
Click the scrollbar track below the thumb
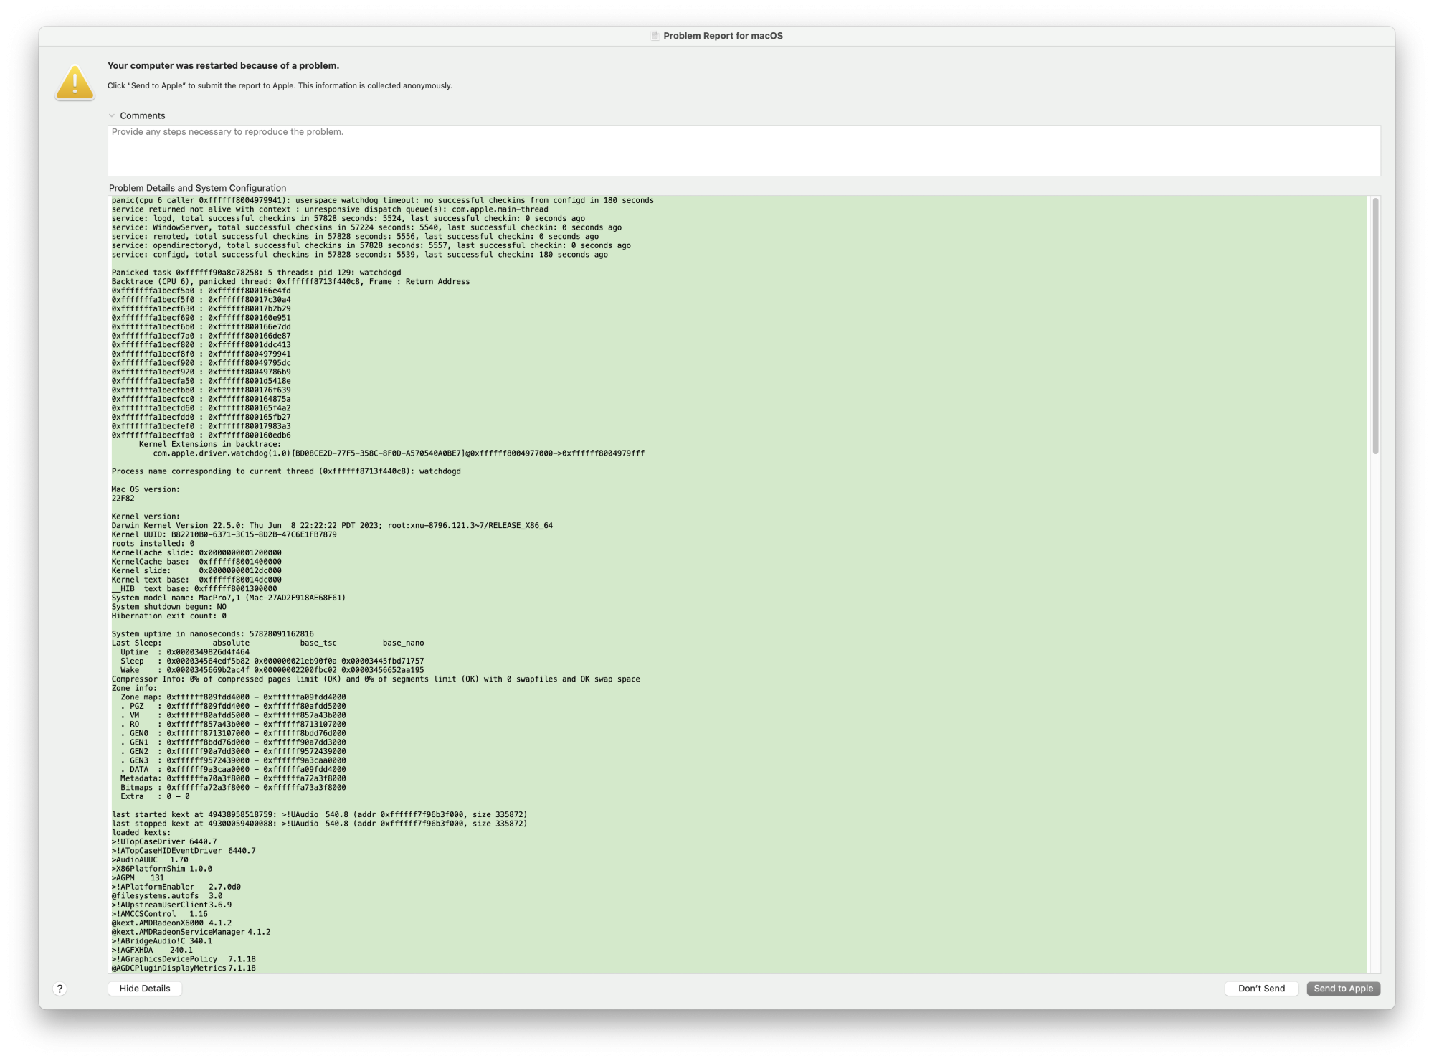coord(1375,717)
